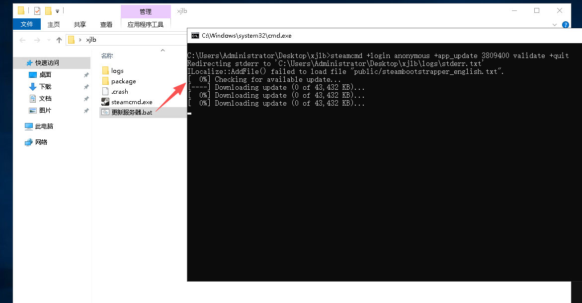
Task: Open the cmd.exe window system menu icon
Action: click(195, 36)
